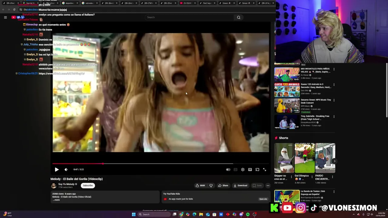The width and height of the screenshot is (388, 218).
Task: Click the Windows taskbar search box
Action: [154, 214]
